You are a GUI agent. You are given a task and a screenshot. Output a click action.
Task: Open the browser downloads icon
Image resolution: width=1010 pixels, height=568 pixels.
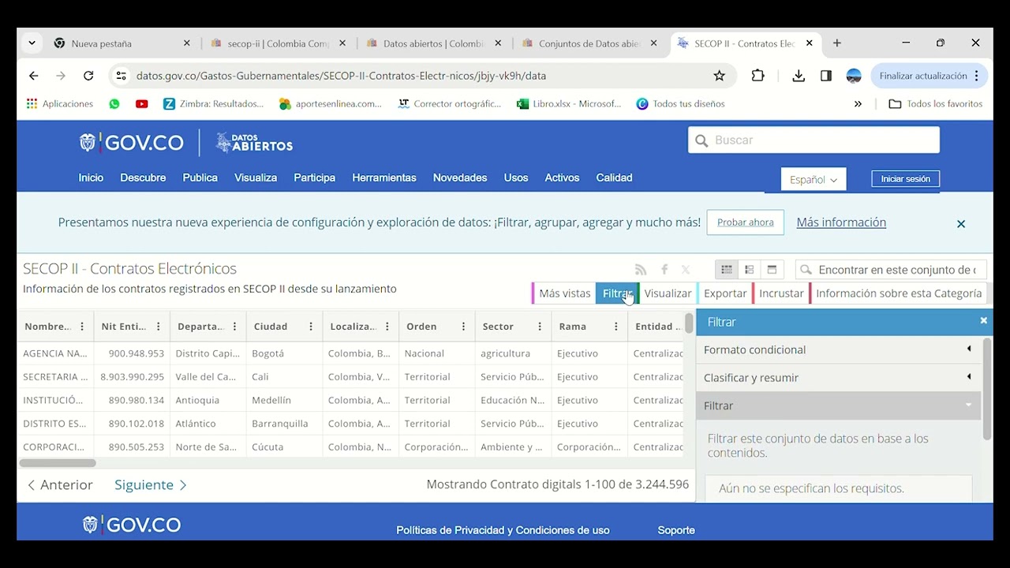799,76
